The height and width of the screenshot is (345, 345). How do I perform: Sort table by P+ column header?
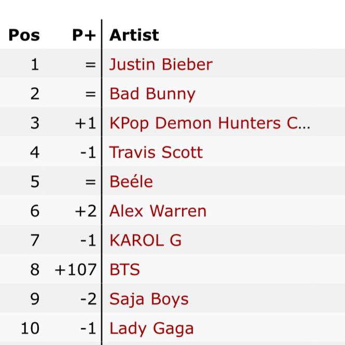tap(84, 35)
